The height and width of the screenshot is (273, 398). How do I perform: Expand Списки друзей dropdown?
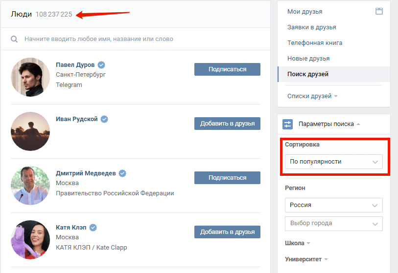(x=312, y=96)
